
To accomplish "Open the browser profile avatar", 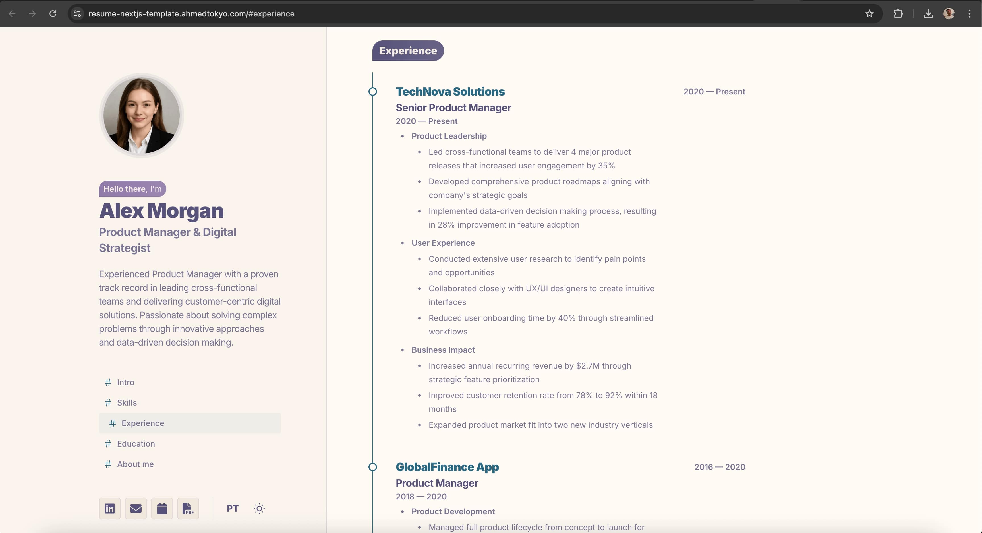I will (x=949, y=13).
